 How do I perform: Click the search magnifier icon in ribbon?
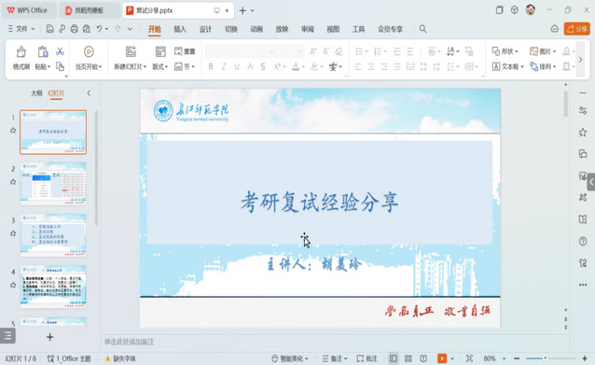pyautogui.click(x=422, y=29)
